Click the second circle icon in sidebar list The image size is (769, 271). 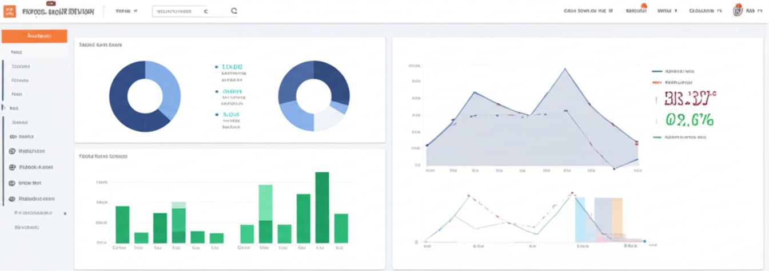point(11,167)
